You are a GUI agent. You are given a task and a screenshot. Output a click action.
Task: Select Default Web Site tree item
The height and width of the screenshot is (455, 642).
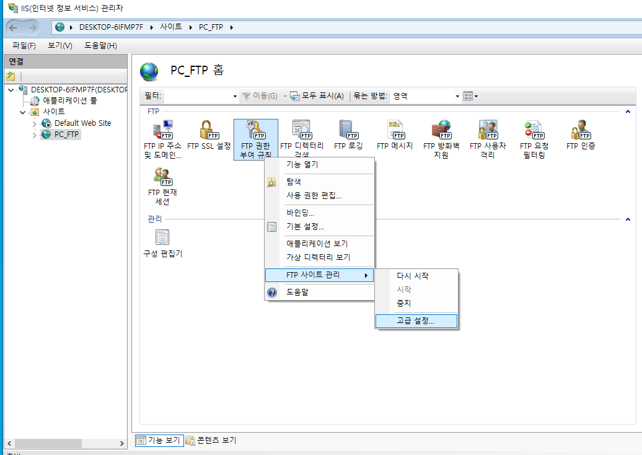click(82, 123)
